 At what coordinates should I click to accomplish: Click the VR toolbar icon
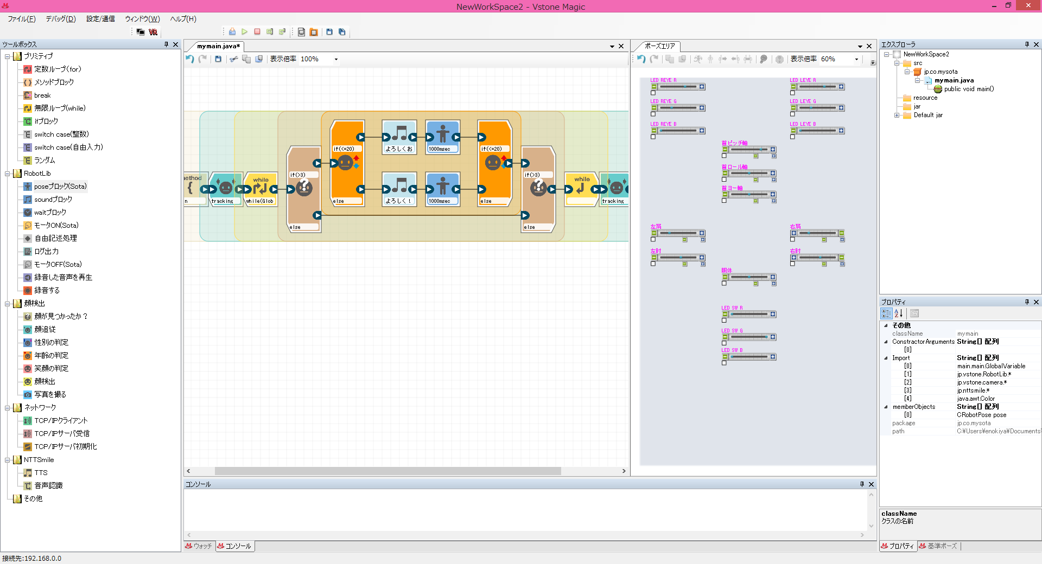pos(153,32)
